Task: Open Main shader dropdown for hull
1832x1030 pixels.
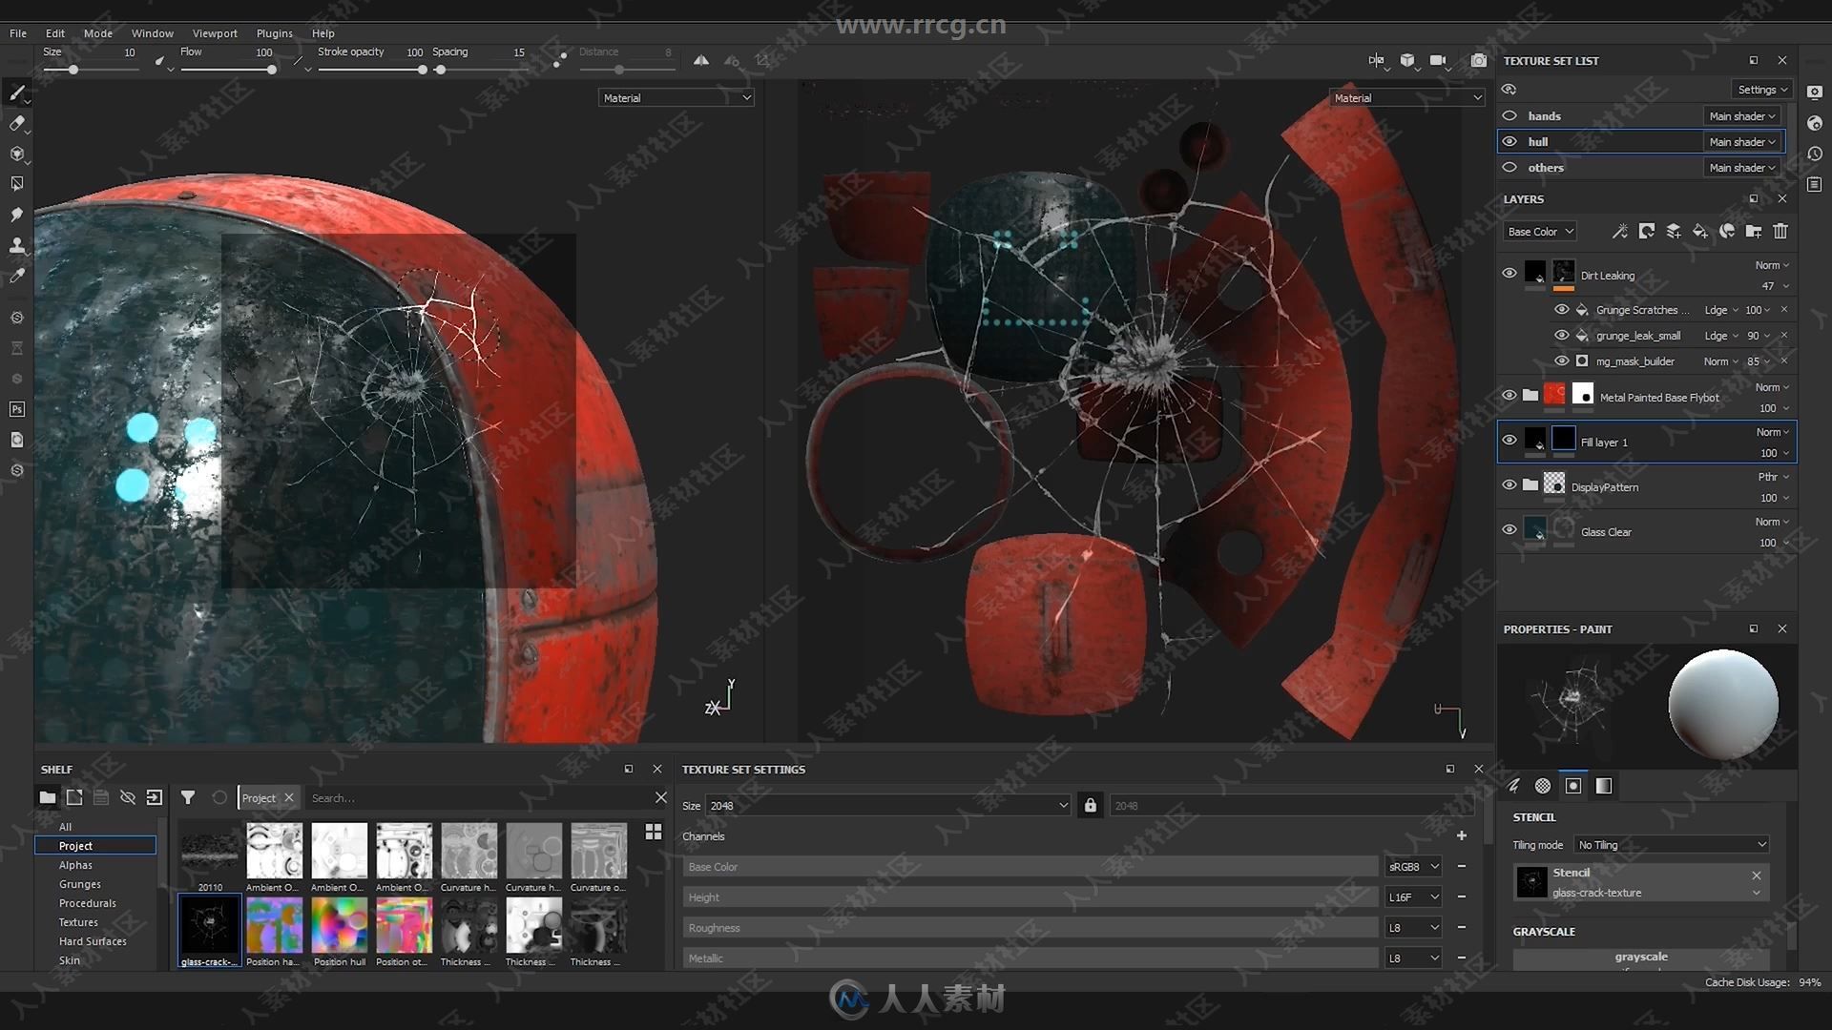Action: point(1742,141)
